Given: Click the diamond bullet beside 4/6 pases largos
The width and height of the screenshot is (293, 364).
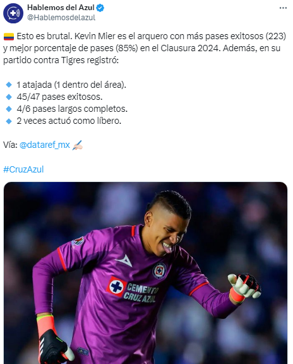Looking at the screenshot, I should [x=9, y=109].
